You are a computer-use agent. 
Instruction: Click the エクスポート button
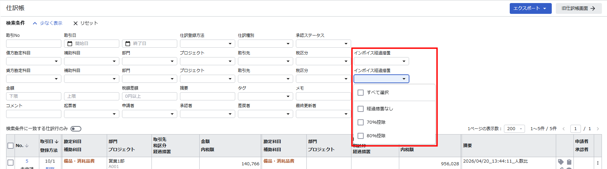tap(530, 8)
